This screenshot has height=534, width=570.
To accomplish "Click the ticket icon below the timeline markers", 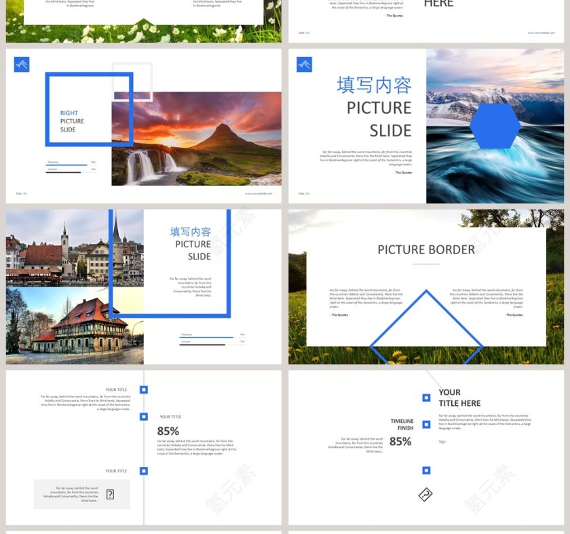I will pos(425,495).
